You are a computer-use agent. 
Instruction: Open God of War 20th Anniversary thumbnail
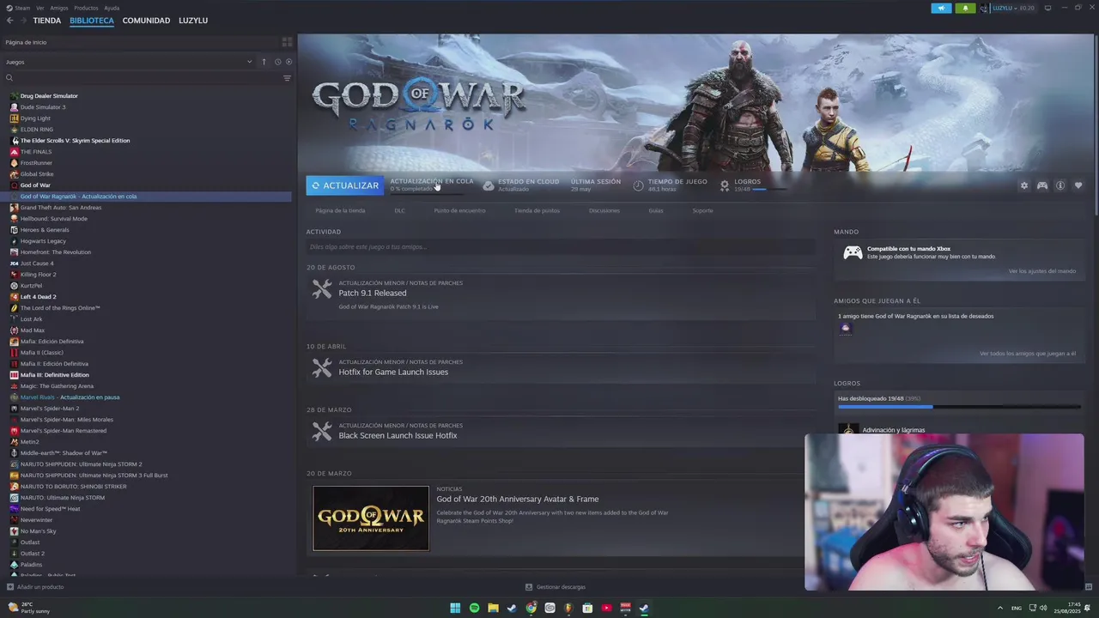point(371,518)
